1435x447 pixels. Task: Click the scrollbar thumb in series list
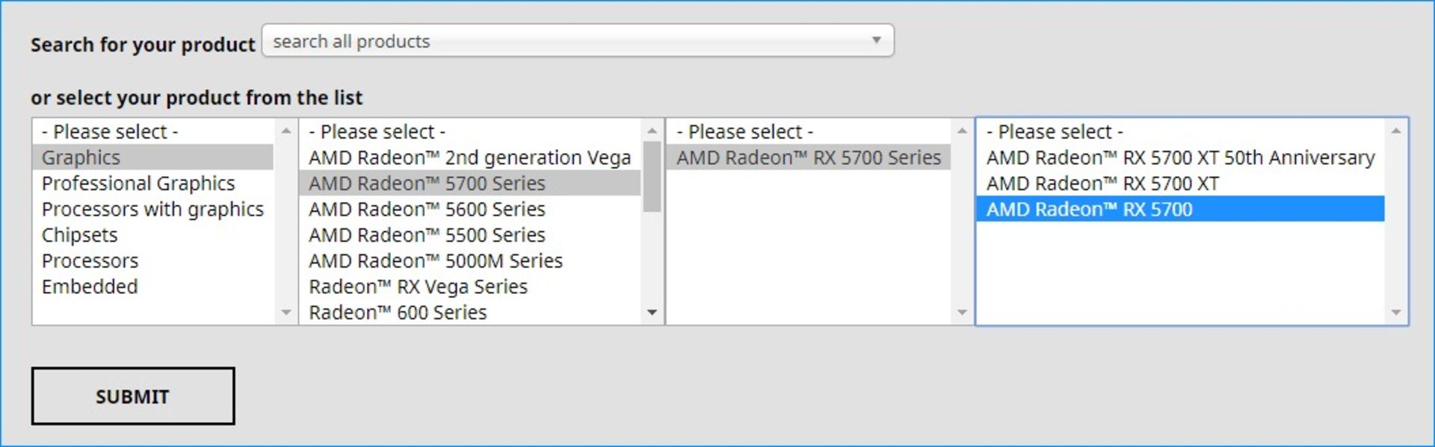[652, 176]
